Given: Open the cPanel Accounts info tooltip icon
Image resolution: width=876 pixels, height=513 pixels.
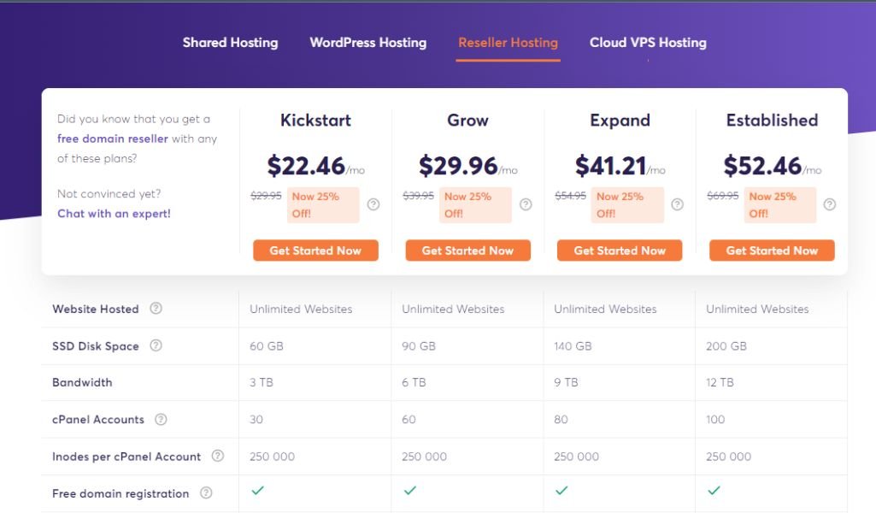Looking at the screenshot, I should coord(161,419).
